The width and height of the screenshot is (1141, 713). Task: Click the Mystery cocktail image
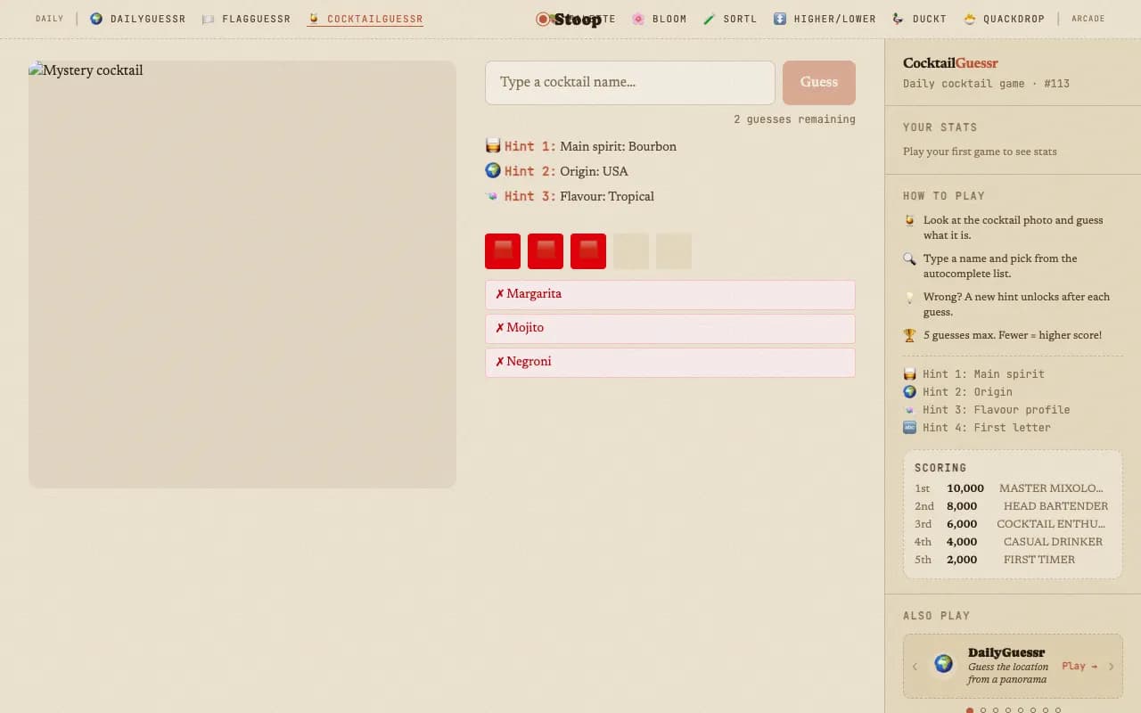[x=242, y=275]
